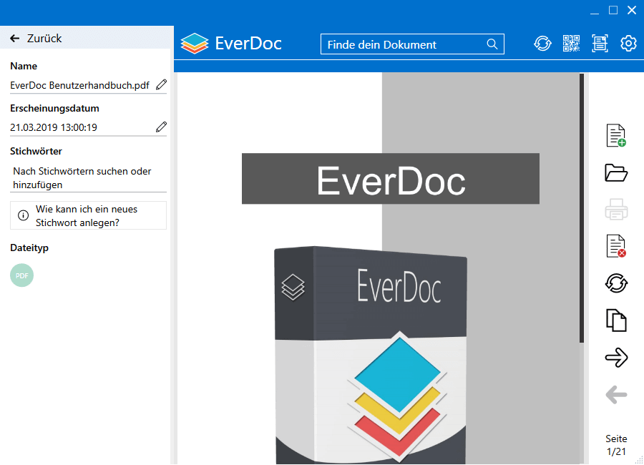The width and height of the screenshot is (644, 465).
Task: Open the settings gear in the toolbar
Action: point(628,44)
